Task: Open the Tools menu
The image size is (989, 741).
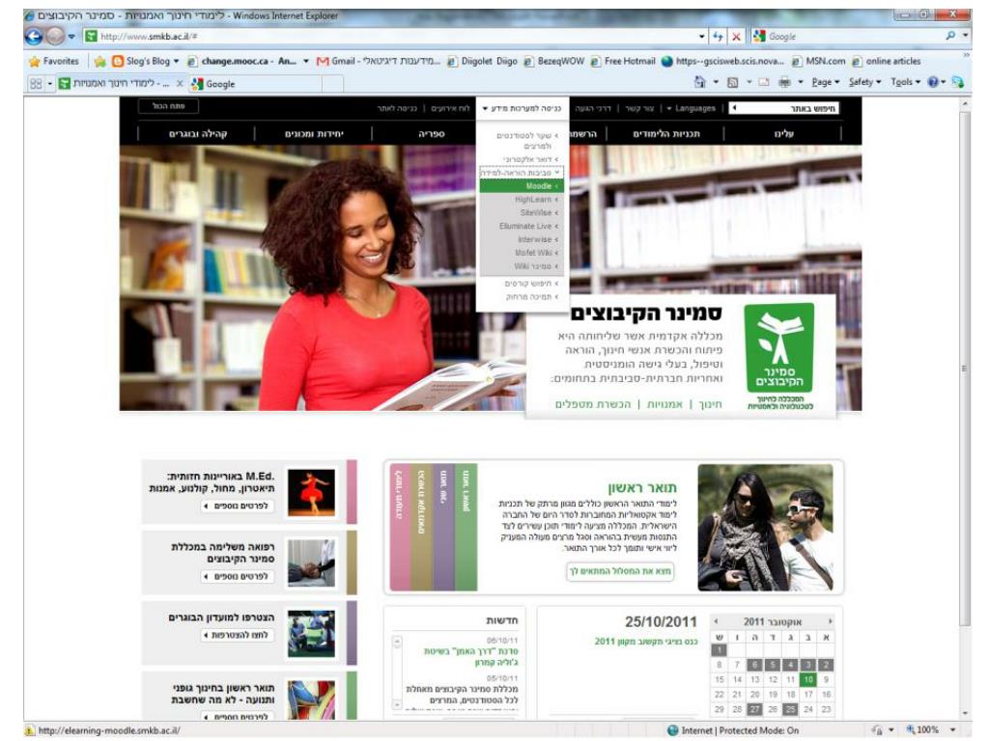Action: click(x=904, y=82)
